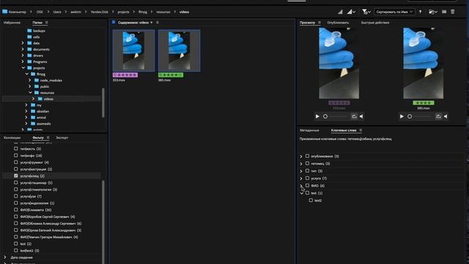Select the 353.mov thumbnail in content
Image resolution: width=469 pixels, height=264 pixels.
[x=133, y=51]
